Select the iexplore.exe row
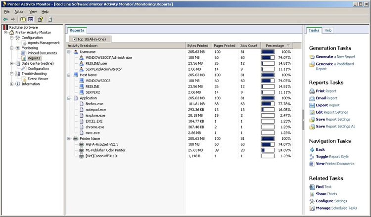Image resolution: width=371 pixels, height=217 pixels. 180,115
